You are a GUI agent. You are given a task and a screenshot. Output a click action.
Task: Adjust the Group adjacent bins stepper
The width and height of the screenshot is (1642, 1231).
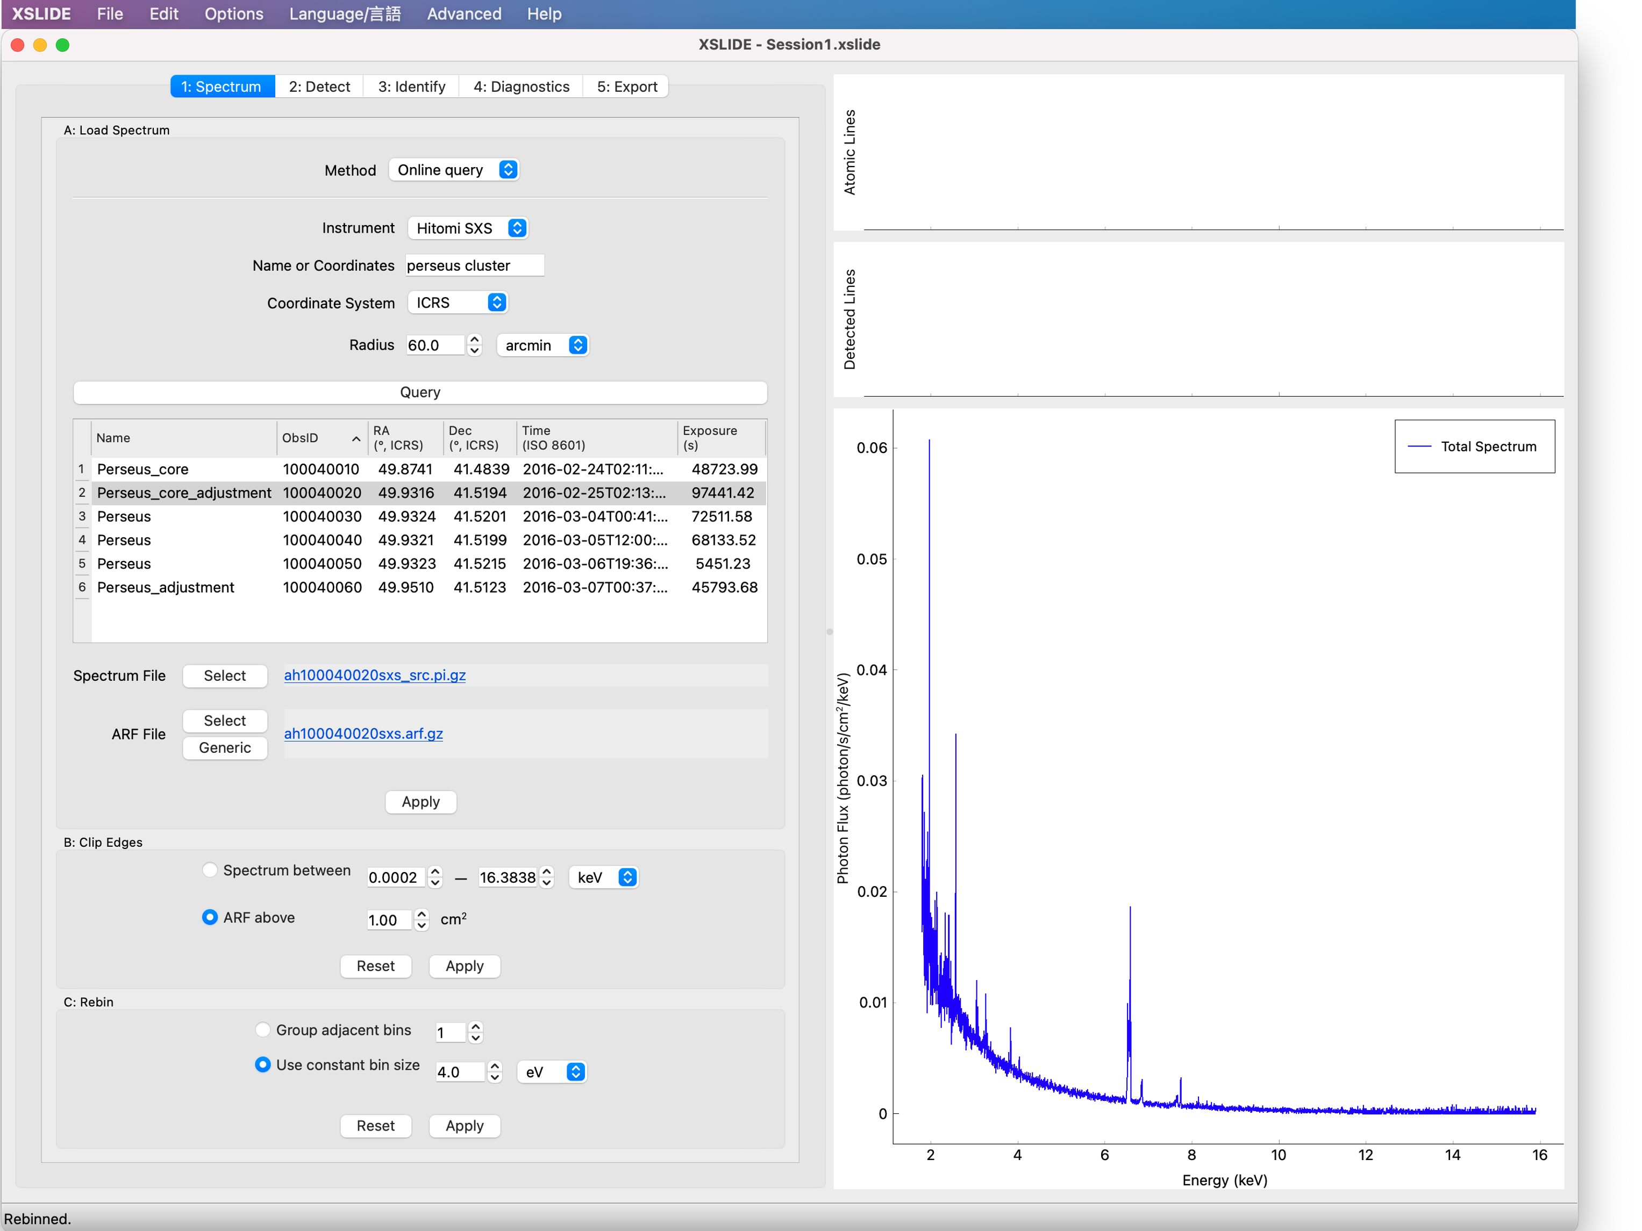tap(476, 1032)
